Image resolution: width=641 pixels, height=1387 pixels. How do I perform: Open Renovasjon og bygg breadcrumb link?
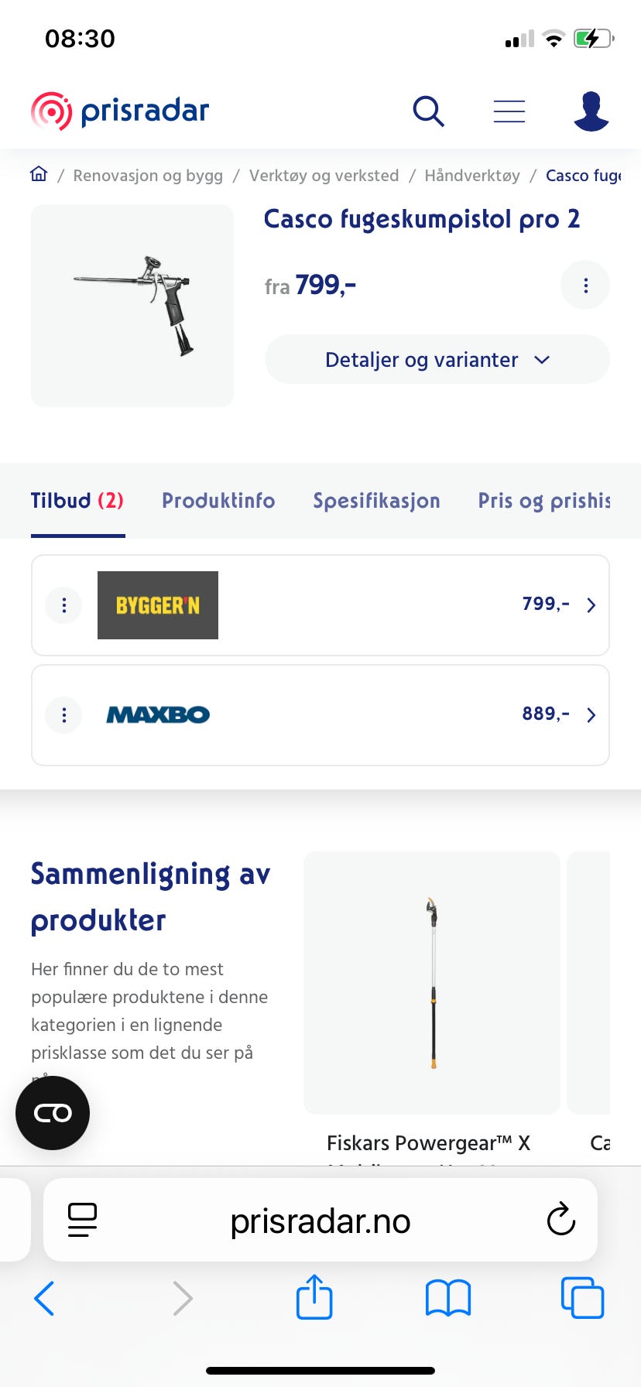point(148,176)
